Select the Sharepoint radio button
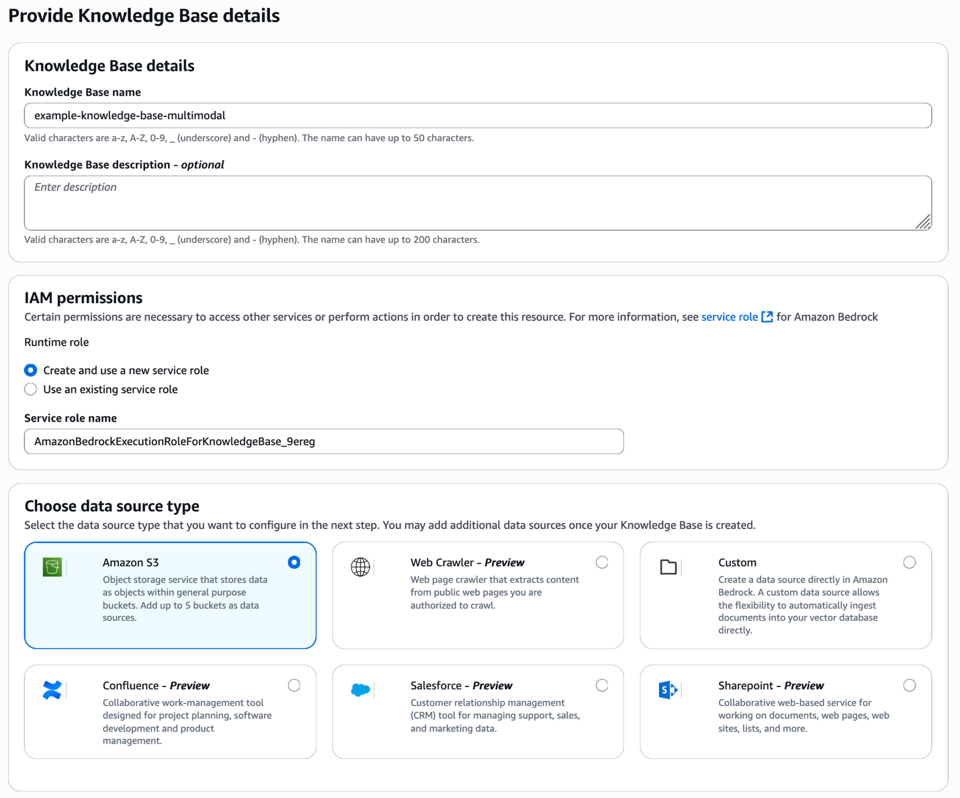Image resolution: width=960 pixels, height=798 pixels. click(x=910, y=685)
